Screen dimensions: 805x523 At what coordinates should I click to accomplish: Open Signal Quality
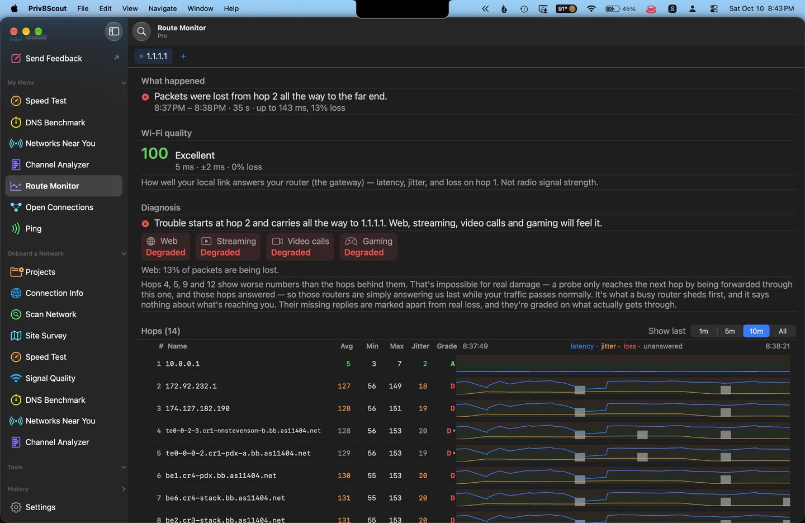pos(64,378)
